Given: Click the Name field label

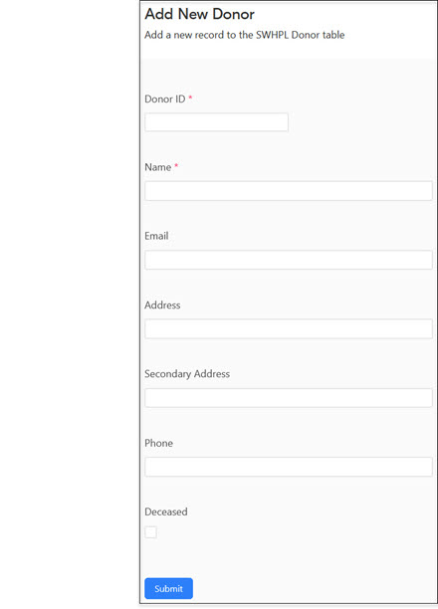Looking at the screenshot, I should point(158,167).
